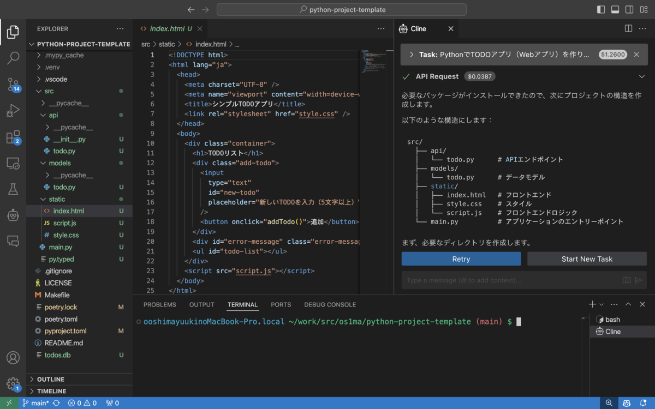
Task: Select the bash terminal in the list
Action: pos(622,320)
